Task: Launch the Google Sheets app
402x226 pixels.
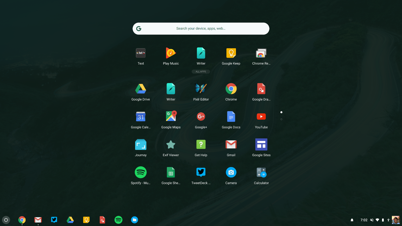Action: coord(171,172)
